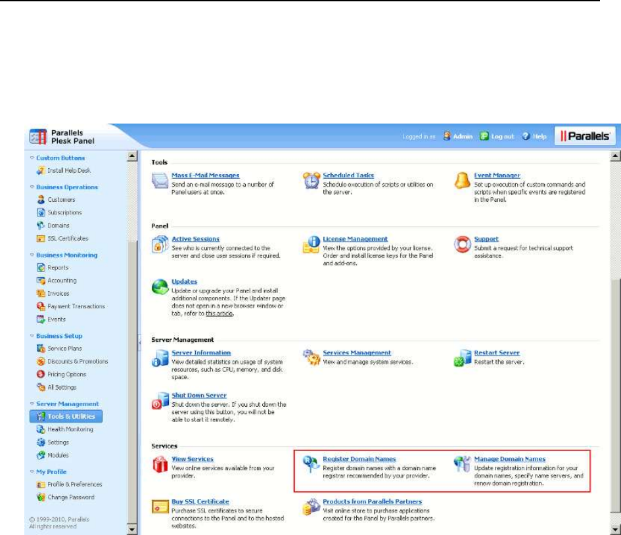Click the Active Sessions icon
The width and height of the screenshot is (621, 535).
pos(160,244)
